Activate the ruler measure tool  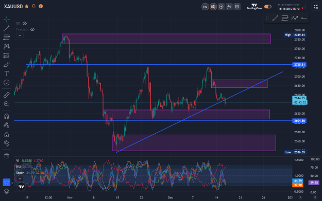(6, 95)
